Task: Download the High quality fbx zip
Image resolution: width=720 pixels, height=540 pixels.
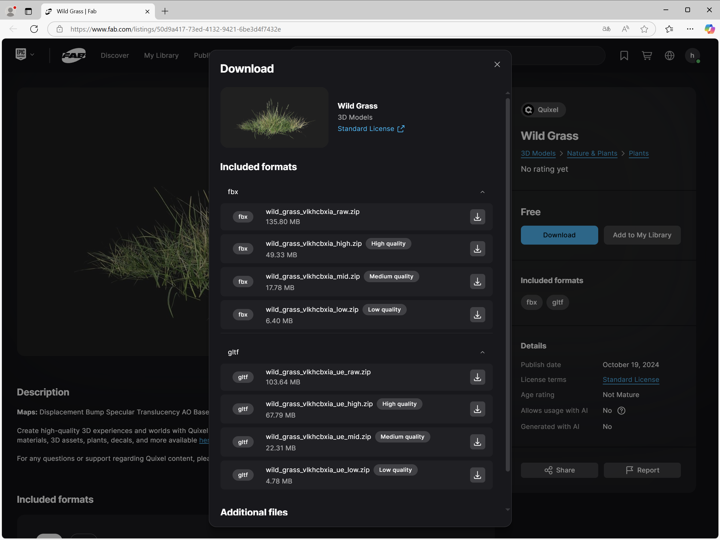Action: pos(477,249)
